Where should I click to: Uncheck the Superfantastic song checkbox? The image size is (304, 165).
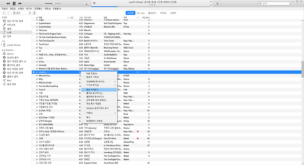37,23
